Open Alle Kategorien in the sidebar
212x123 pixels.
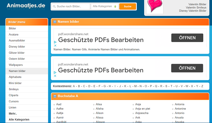19,120
